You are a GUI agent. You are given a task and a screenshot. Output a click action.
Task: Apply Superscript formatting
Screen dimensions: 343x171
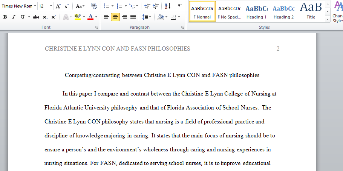54,17
